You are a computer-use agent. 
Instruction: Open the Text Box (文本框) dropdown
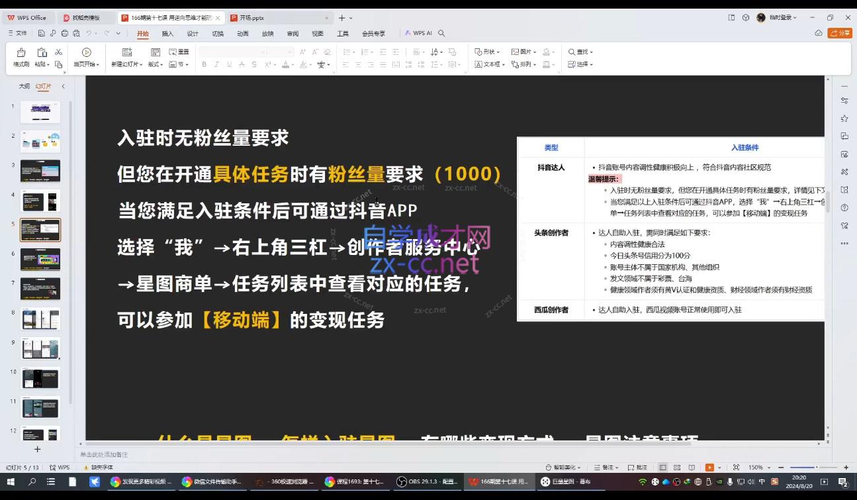click(x=490, y=64)
